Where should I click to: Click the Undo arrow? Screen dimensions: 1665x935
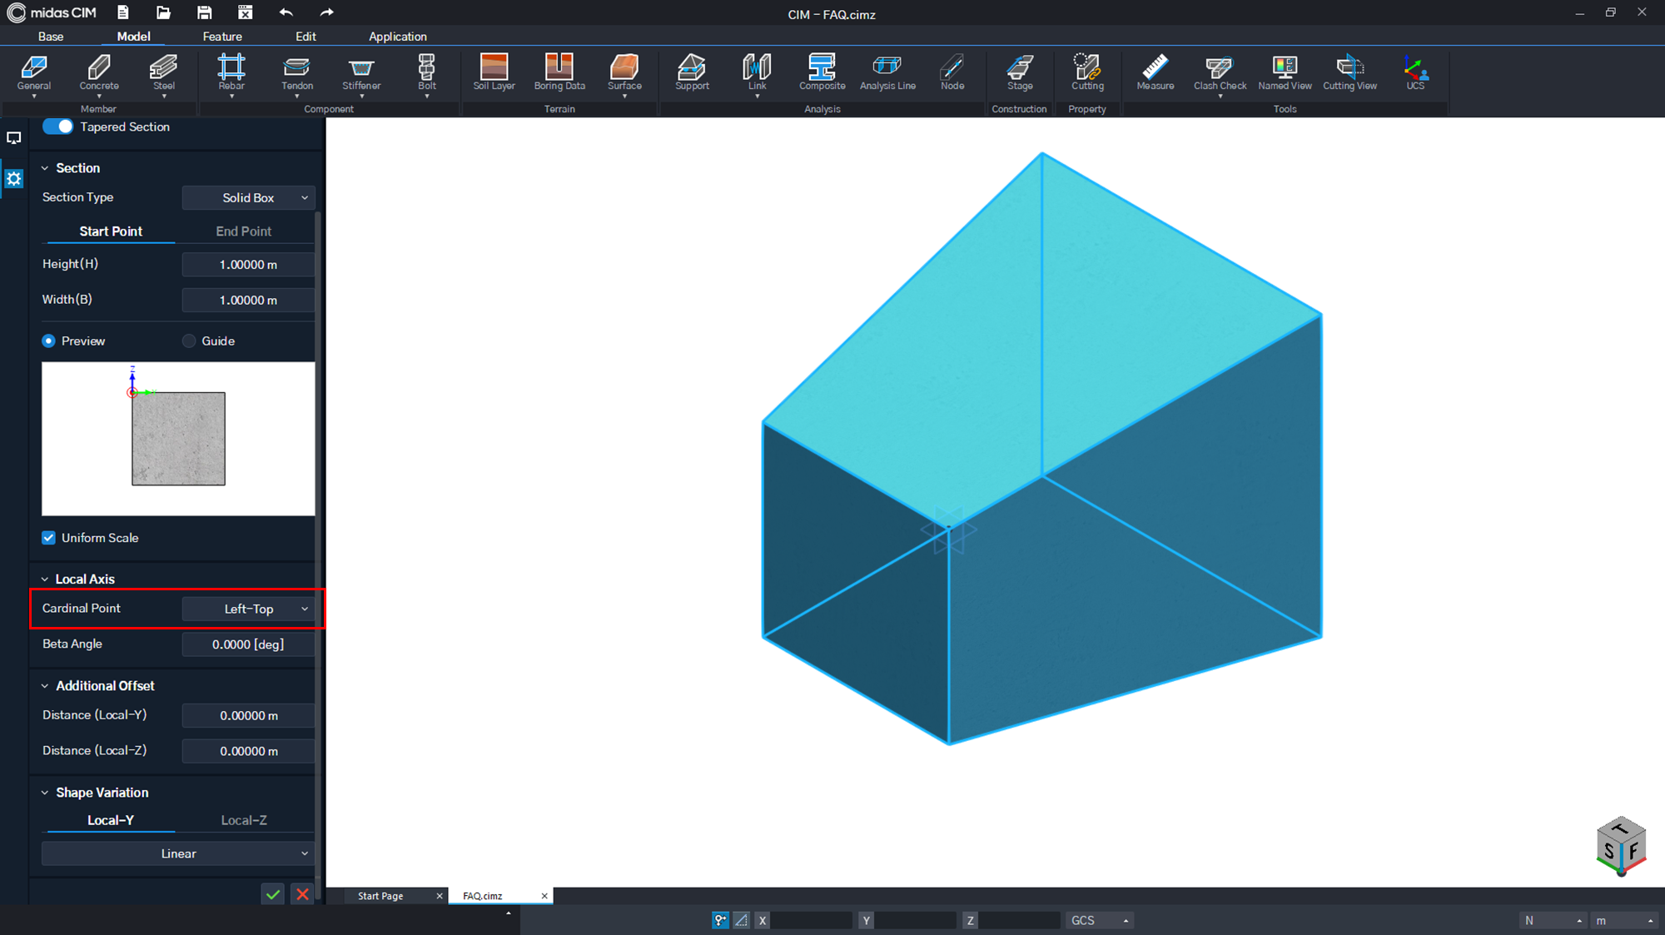[286, 12]
